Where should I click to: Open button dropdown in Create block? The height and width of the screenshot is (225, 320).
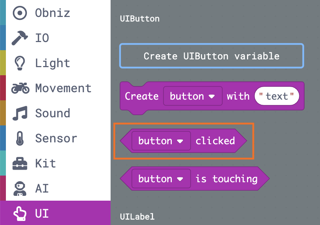(193, 96)
